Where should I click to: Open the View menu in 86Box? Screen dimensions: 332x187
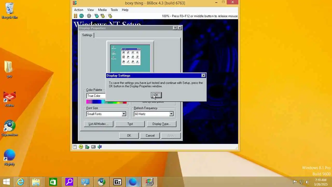[x=91, y=10]
